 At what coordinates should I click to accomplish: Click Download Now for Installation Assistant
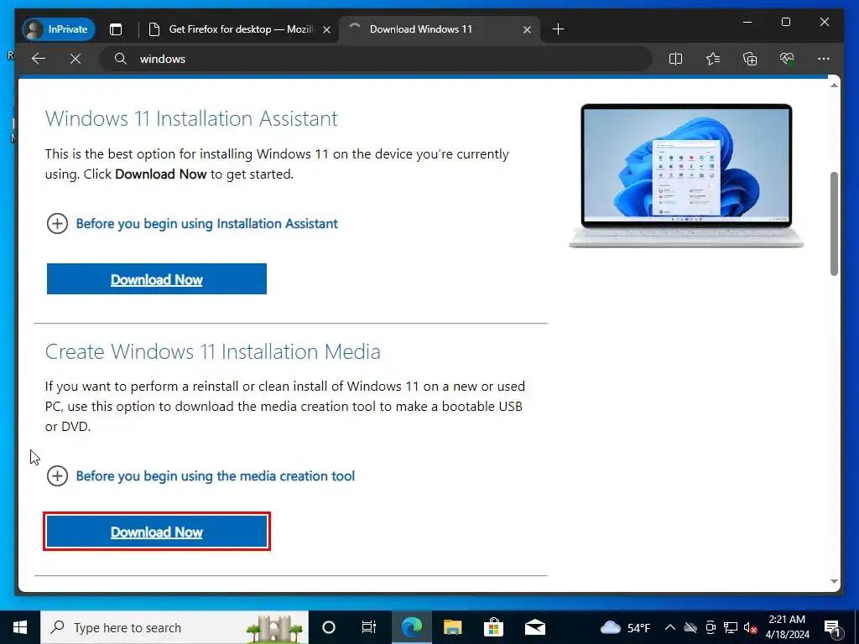157,278
